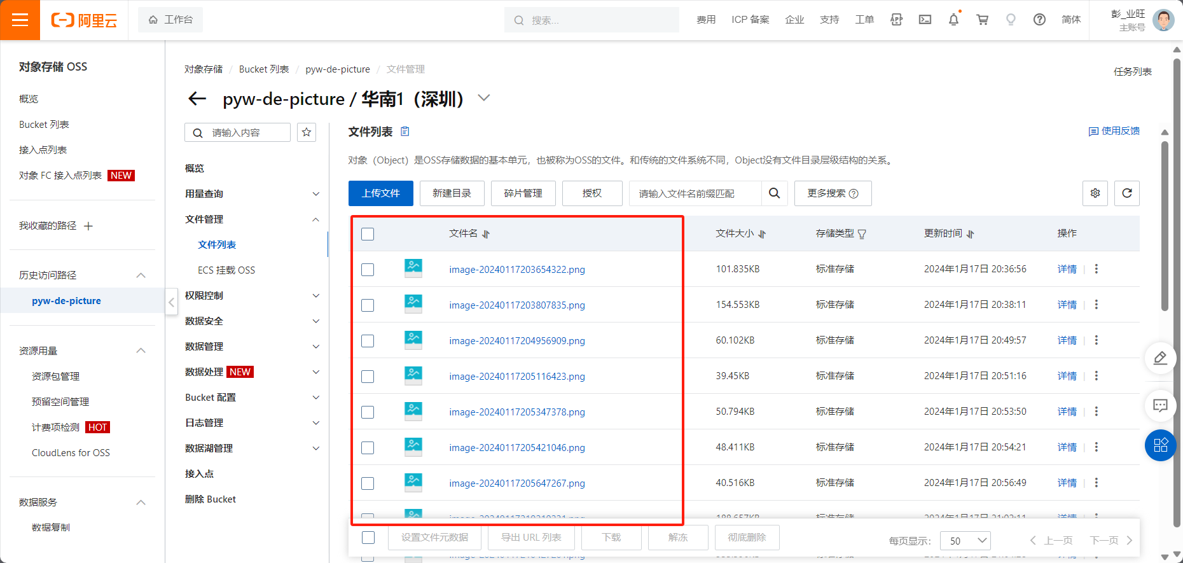Open file link image-20240117205116423.png
Viewport: 1183px width, 563px height.
click(x=517, y=377)
